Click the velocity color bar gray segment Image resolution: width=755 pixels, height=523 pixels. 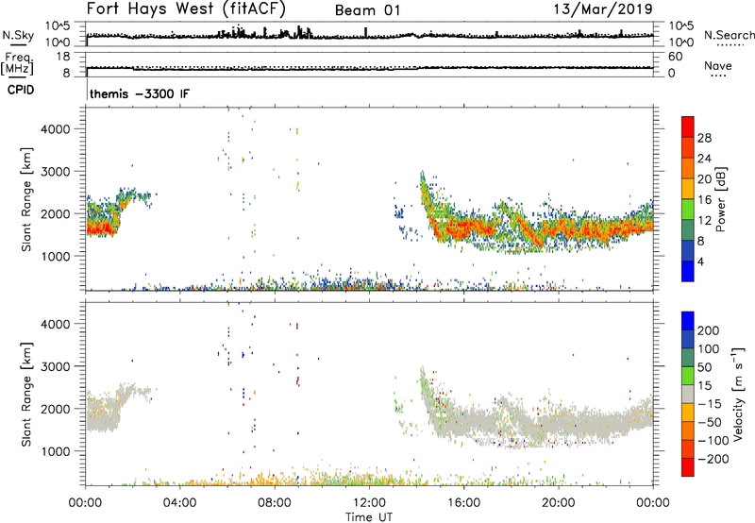[x=688, y=395]
